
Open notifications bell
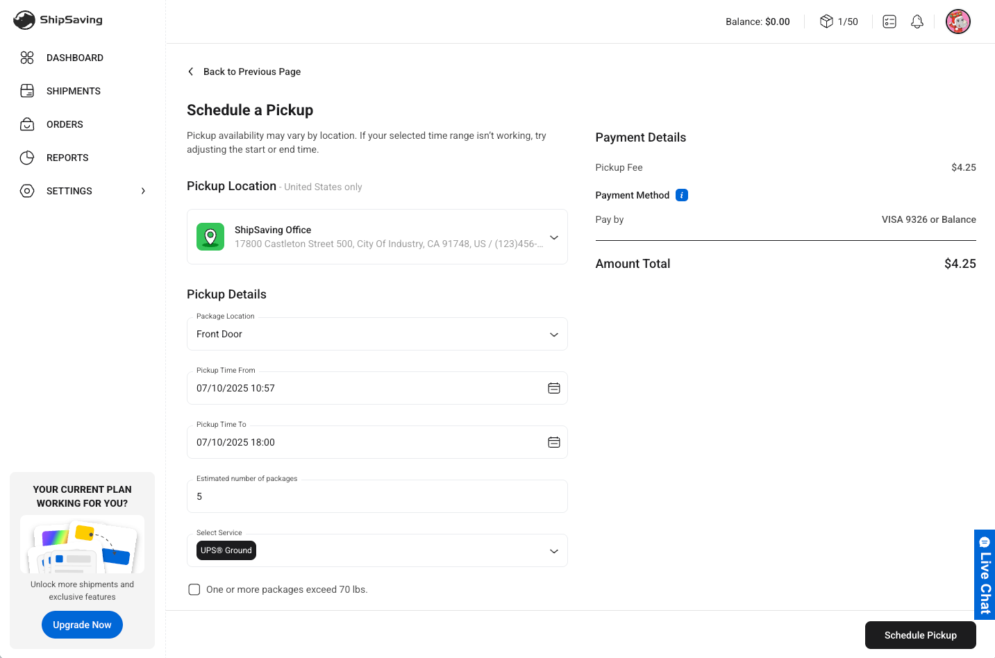pyautogui.click(x=917, y=22)
